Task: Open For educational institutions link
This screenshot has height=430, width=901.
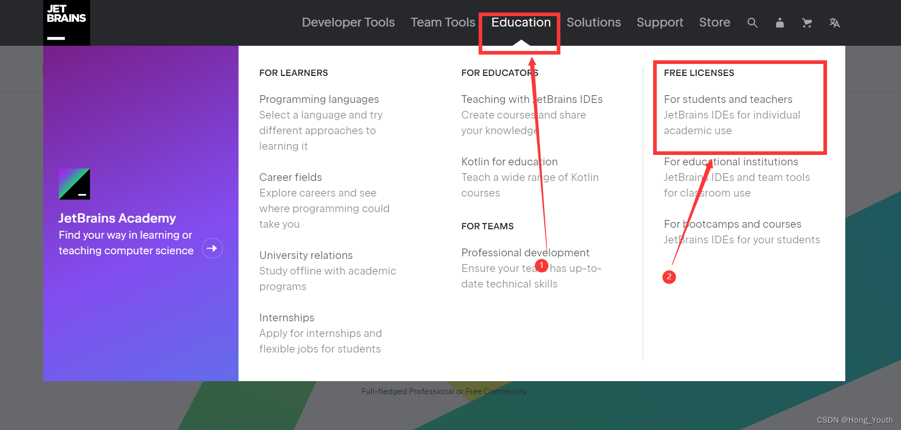Action: click(731, 162)
